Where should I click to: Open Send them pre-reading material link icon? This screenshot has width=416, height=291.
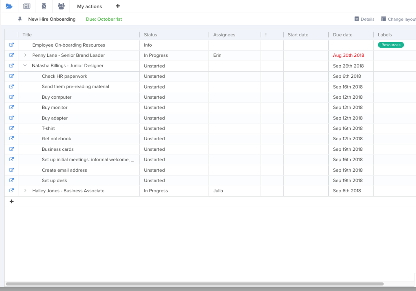tap(11, 86)
